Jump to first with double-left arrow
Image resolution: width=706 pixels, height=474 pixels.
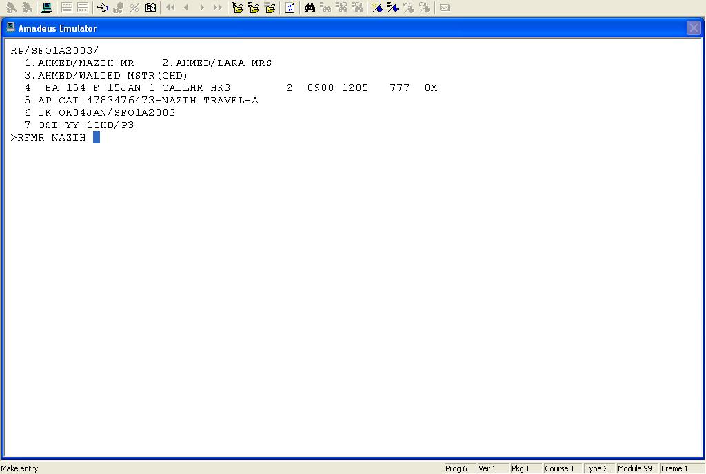click(170, 8)
